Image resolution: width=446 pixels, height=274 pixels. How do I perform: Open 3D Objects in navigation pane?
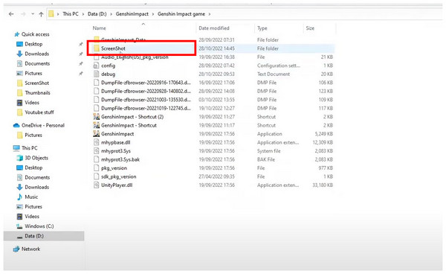point(33,158)
